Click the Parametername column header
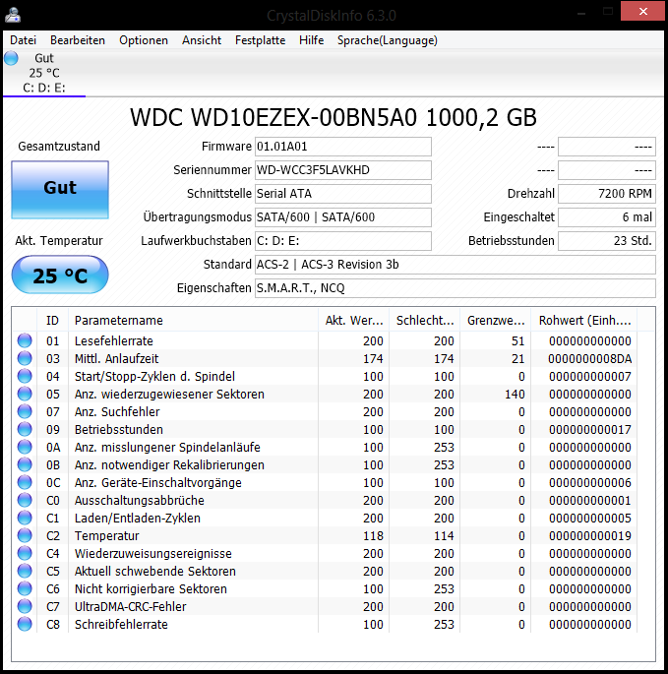 (194, 320)
